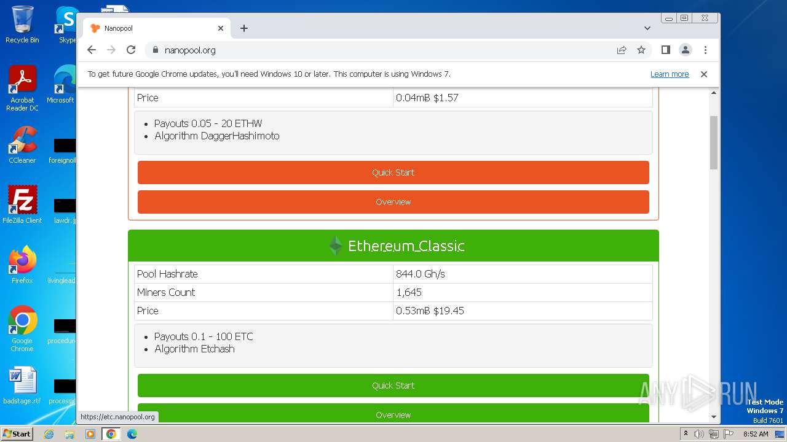Go back using browser back arrow
This screenshot has width=787, height=442.
92,50
